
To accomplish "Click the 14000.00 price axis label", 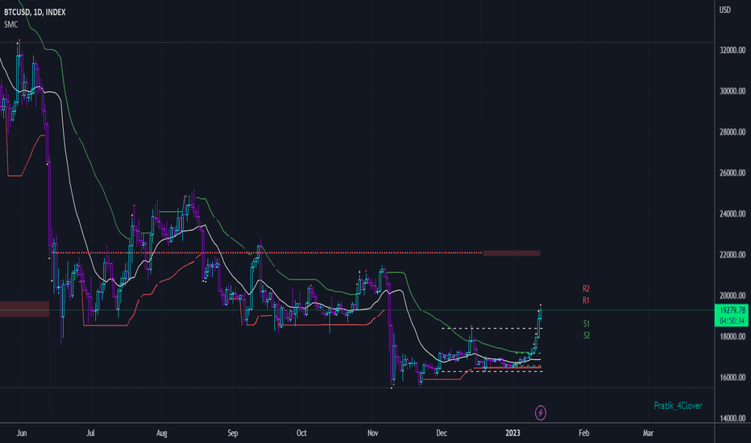I will 732,418.
